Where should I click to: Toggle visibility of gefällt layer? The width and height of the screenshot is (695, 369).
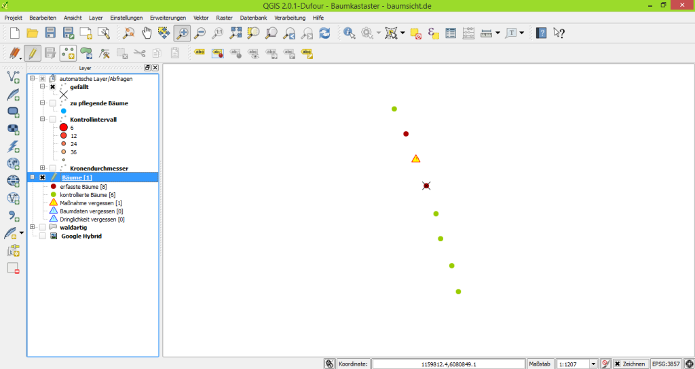pyautogui.click(x=53, y=87)
